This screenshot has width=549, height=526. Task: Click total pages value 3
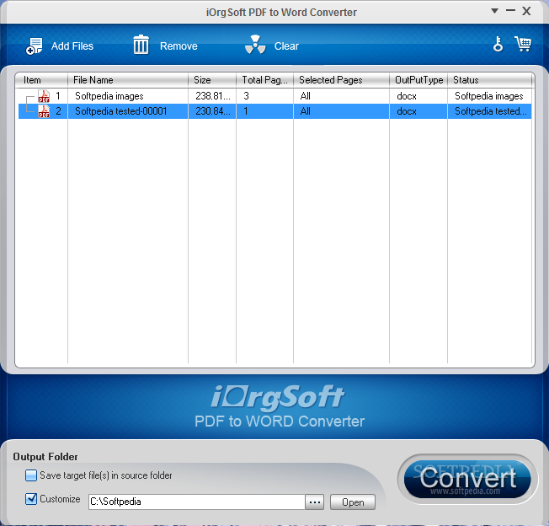pos(246,96)
